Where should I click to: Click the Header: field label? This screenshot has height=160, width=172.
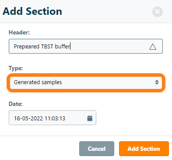[x=19, y=32]
